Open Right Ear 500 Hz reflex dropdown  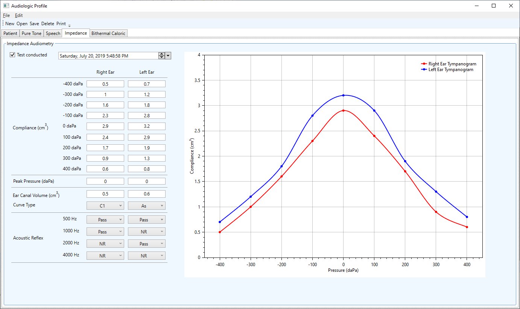(105, 220)
